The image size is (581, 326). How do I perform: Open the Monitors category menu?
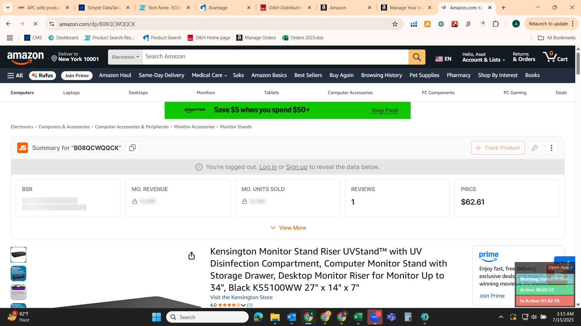tap(206, 93)
